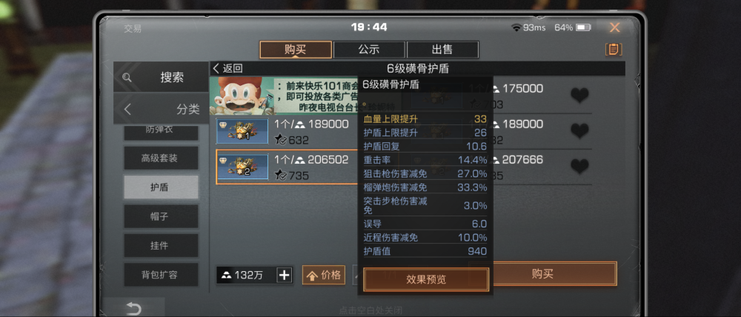Open the clipboard records icon
The height and width of the screenshot is (317, 741).
[x=614, y=50]
